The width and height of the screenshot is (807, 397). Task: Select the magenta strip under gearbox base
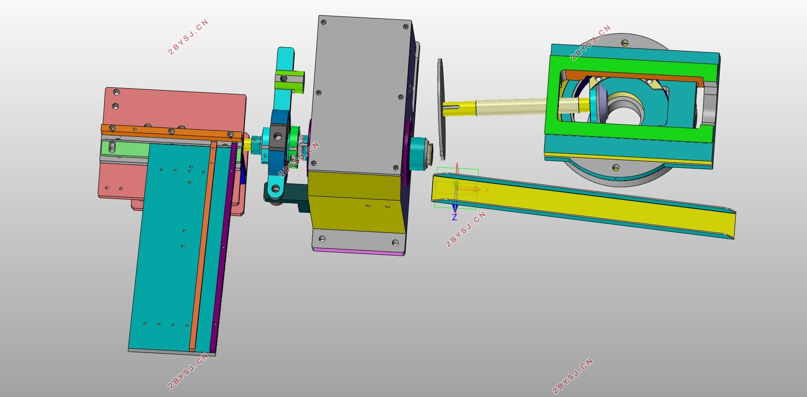359,251
